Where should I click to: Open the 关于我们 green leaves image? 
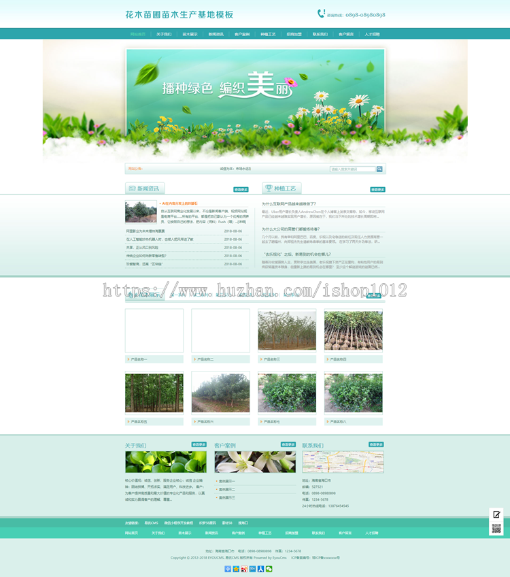pos(166,462)
